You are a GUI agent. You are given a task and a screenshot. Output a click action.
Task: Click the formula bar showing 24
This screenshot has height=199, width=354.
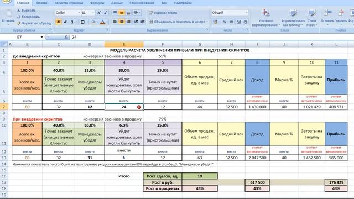pos(212,37)
